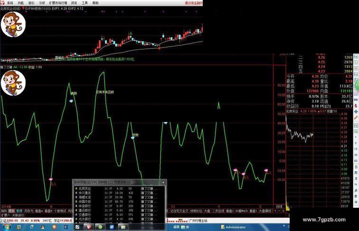The image size is (359, 231).
Task: Click the 另存为 tab
Action: point(28,211)
